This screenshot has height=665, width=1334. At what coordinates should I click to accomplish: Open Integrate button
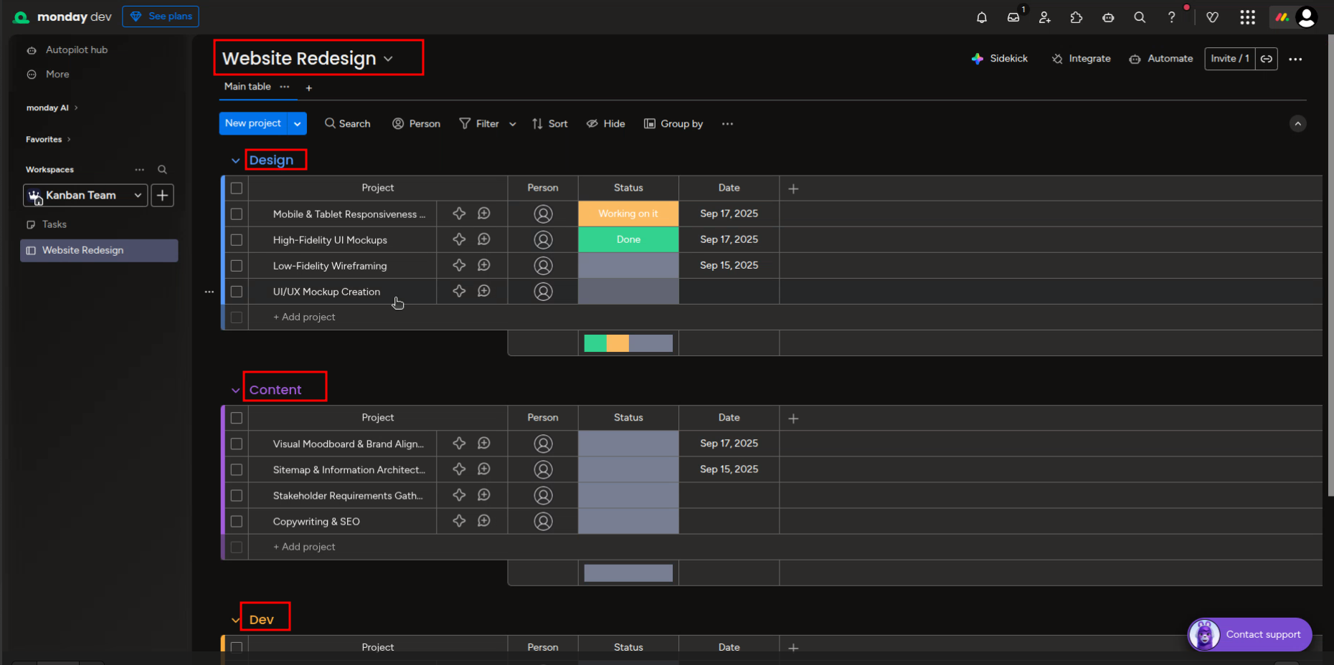click(1082, 59)
